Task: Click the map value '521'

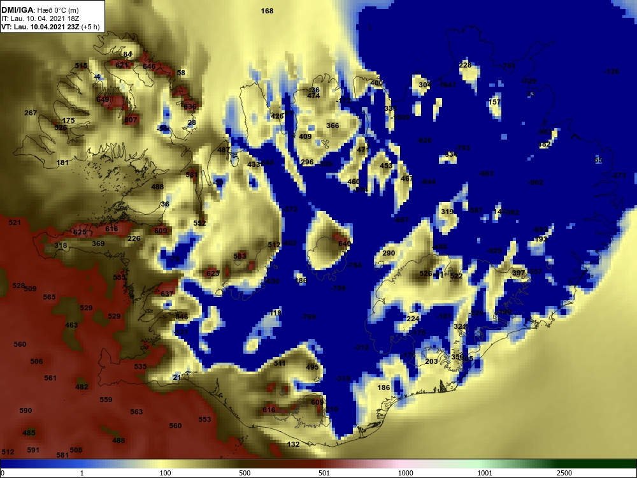Action: (15, 222)
